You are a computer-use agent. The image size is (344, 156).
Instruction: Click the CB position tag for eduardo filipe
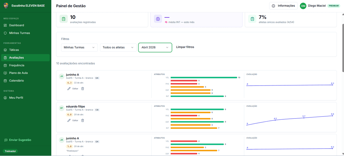(97, 110)
